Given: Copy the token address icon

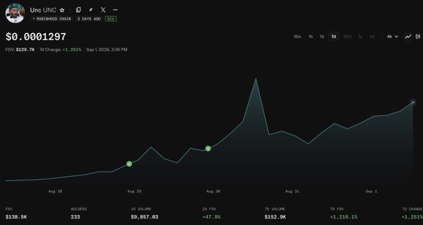Looking at the screenshot, I should (x=78, y=10).
